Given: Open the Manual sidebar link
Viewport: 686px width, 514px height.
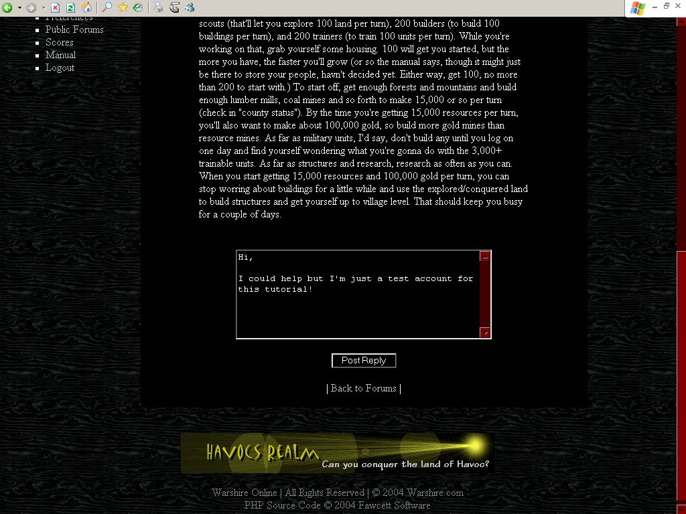Looking at the screenshot, I should 60,55.
